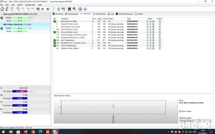Switch to the Information tab
Image resolution: width=215 pixels, height=134 pixels.
tap(99, 14)
